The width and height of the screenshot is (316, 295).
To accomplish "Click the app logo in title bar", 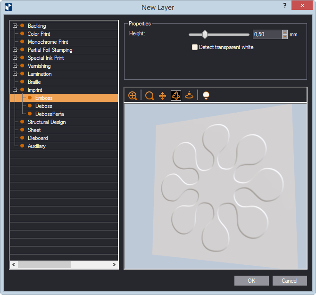I will tap(8, 7).
